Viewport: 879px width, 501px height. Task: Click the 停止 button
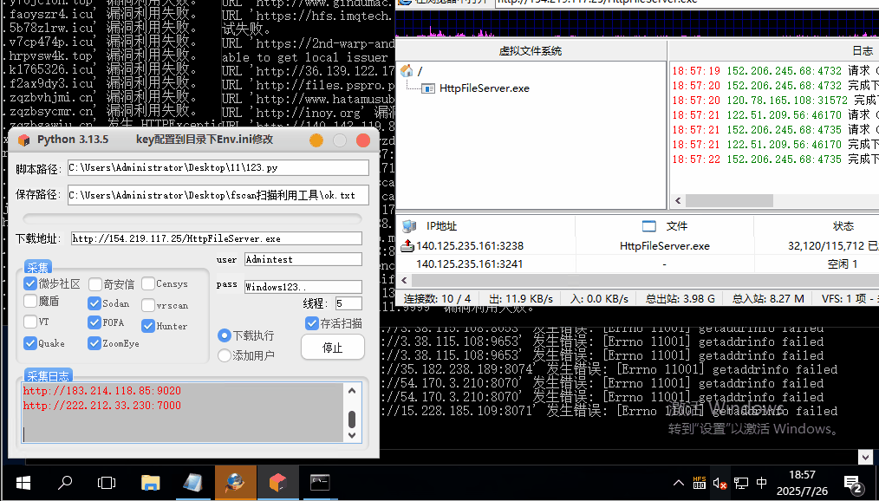tap(332, 348)
